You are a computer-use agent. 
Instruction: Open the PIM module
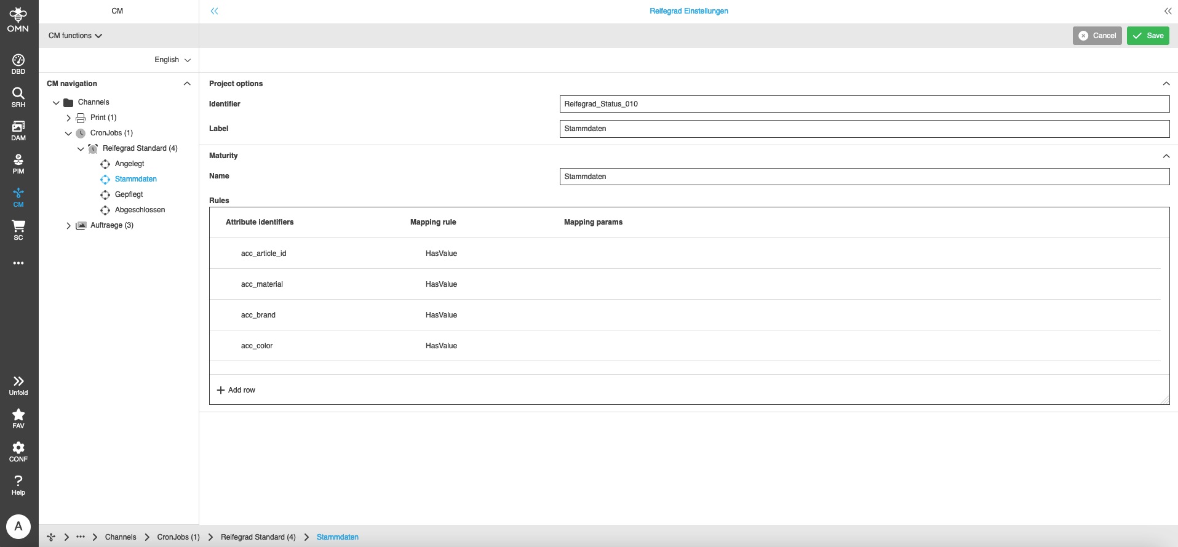coord(18,164)
